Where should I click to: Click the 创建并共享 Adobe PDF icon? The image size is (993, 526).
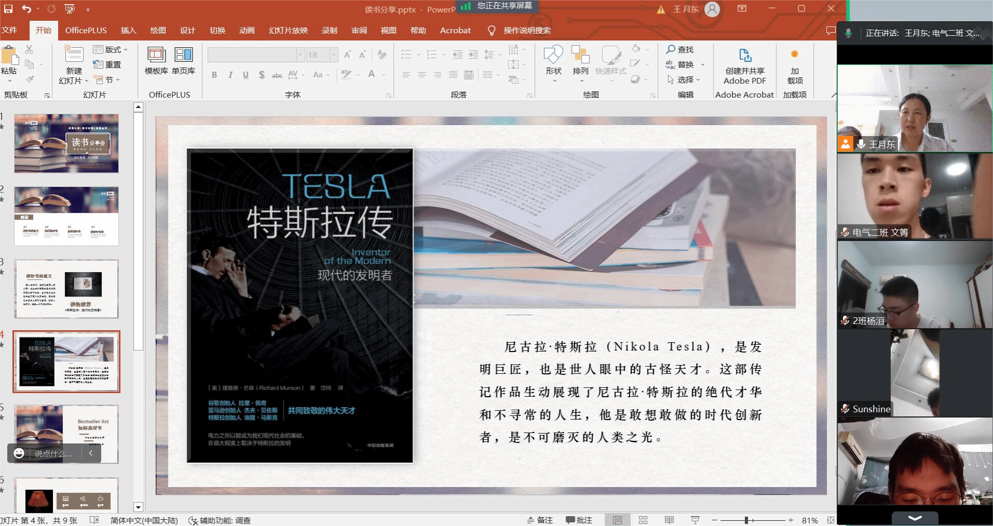(745, 56)
